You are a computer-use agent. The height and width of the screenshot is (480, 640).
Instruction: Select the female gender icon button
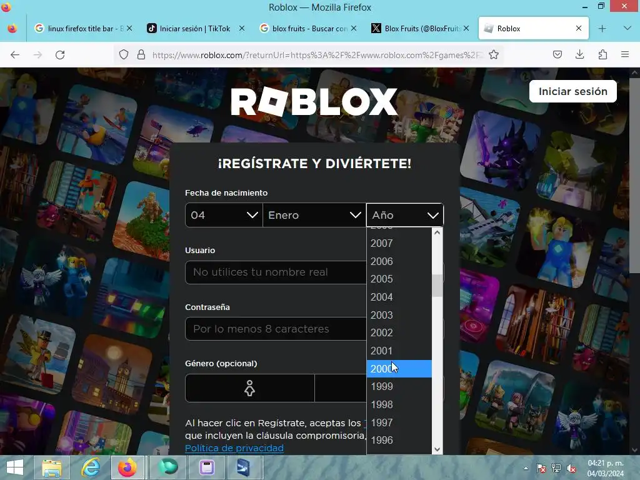250,388
